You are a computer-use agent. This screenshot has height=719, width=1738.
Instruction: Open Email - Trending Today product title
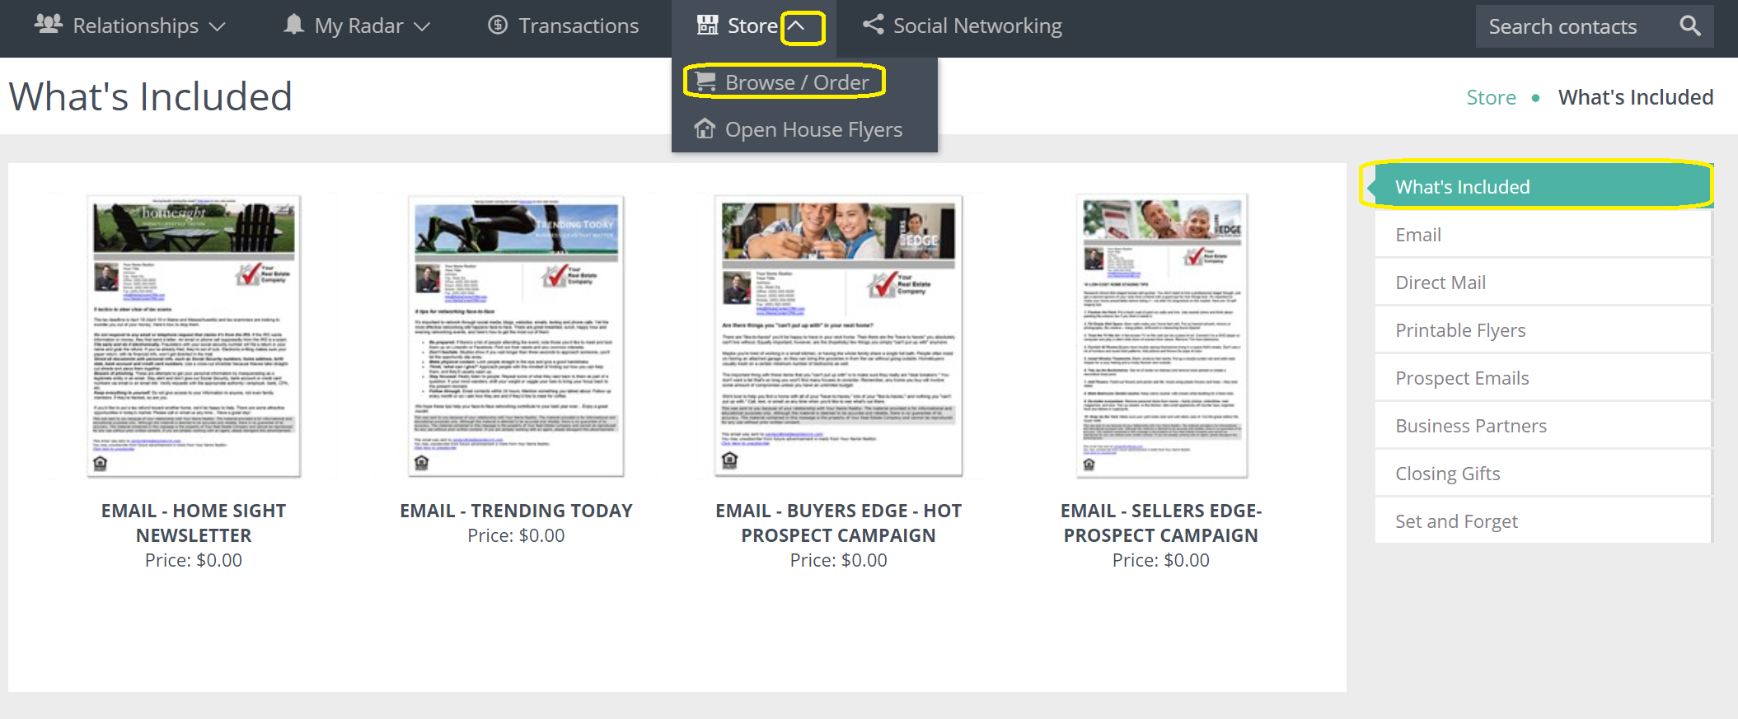tap(516, 511)
